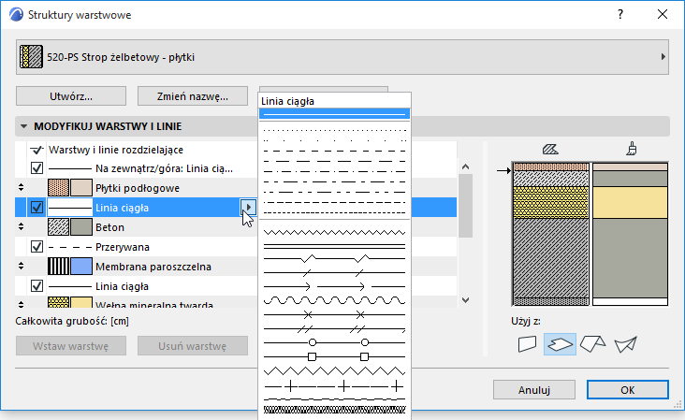Click the Membrana paroszczelna hatch icon
Viewport: 685px width, 420px height.
[59, 267]
